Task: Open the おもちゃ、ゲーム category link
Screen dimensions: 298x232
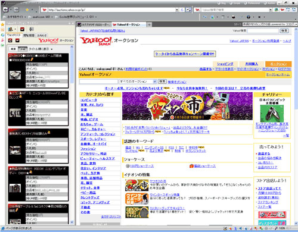Action: 92,124
